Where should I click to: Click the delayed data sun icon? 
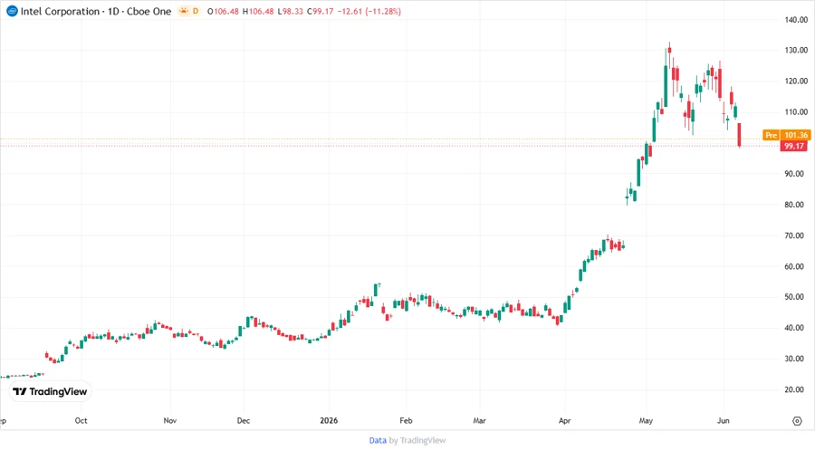tap(184, 11)
